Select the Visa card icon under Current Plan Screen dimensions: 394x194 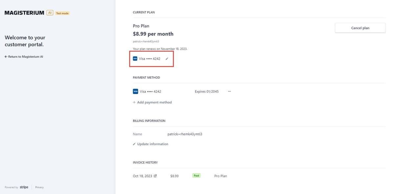click(x=135, y=59)
